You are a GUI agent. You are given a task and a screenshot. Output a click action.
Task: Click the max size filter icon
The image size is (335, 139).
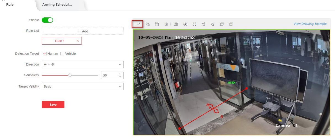coord(148,24)
